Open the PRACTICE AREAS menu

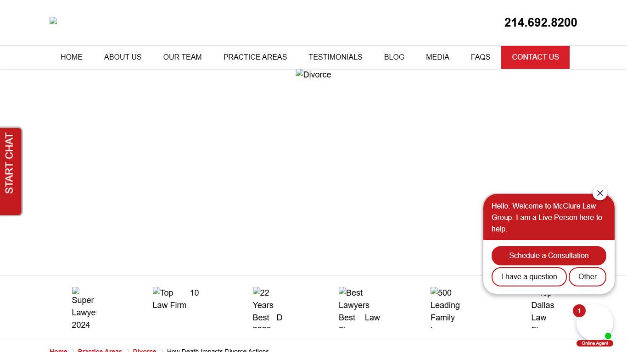coord(255,57)
